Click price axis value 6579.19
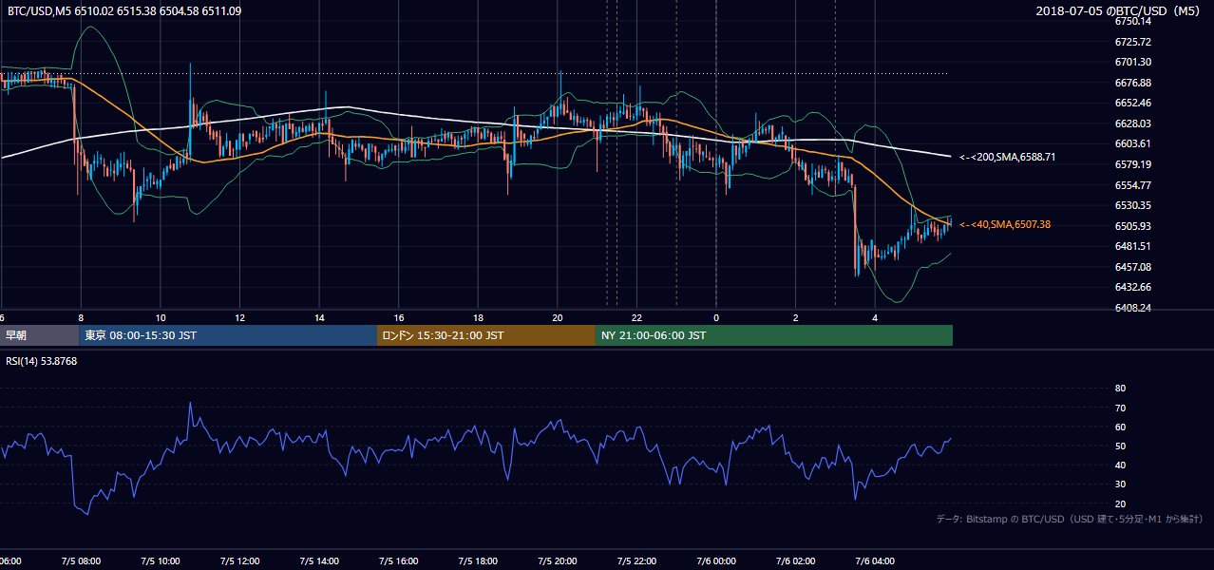The image size is (1214, 570). (1133, 164)
